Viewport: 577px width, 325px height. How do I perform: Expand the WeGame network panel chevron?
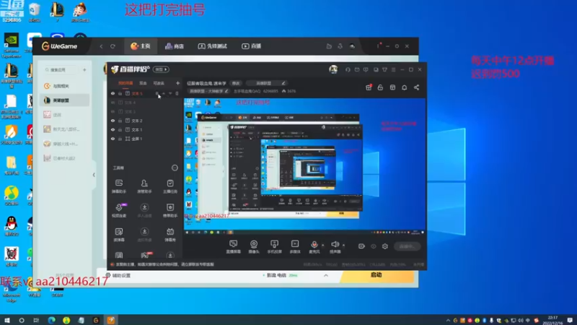coord(326,275)
